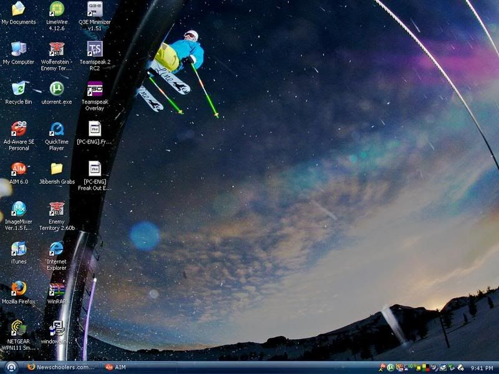499x374 pixels.
Task: Open Wolfenstein Enemy Territory desktop icon
Action: pos(57,49)
